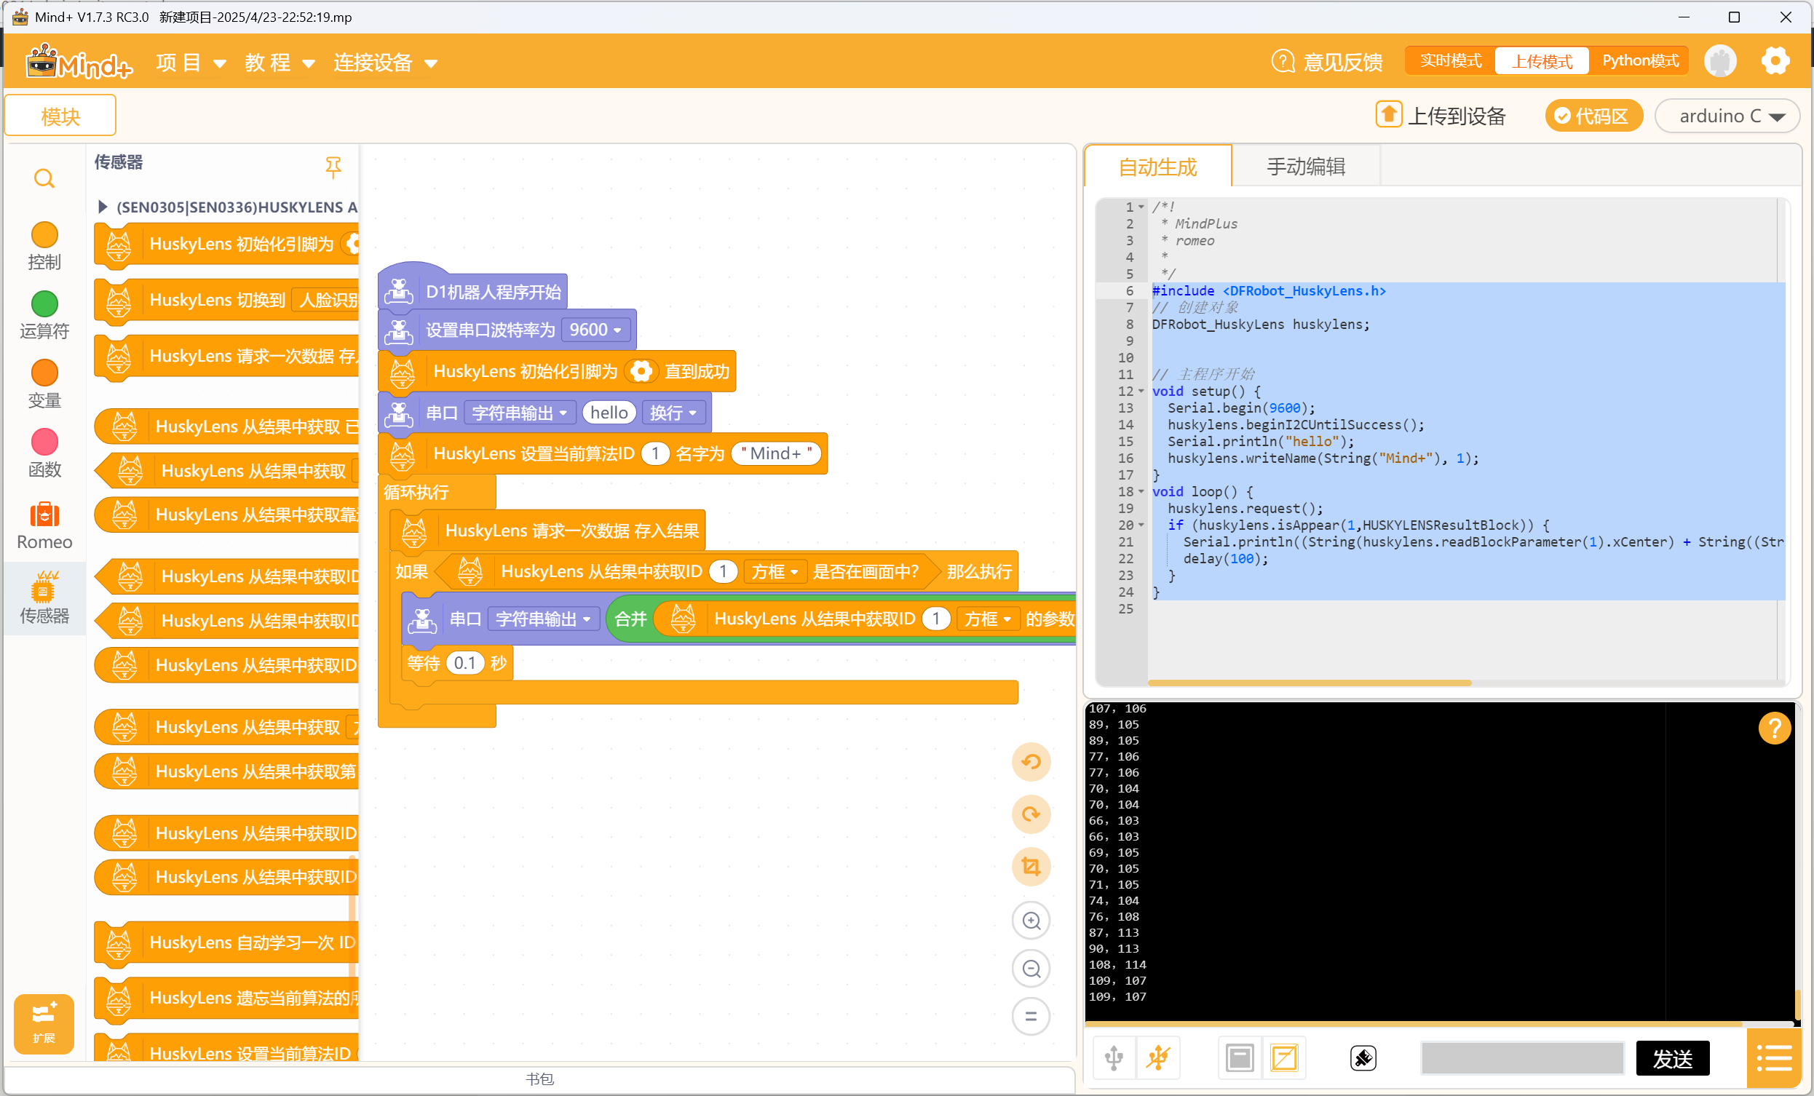1814x1096 pixels.
Task: Open 字符串输出 dropdown in loop serial block
Action: point(542,619)
